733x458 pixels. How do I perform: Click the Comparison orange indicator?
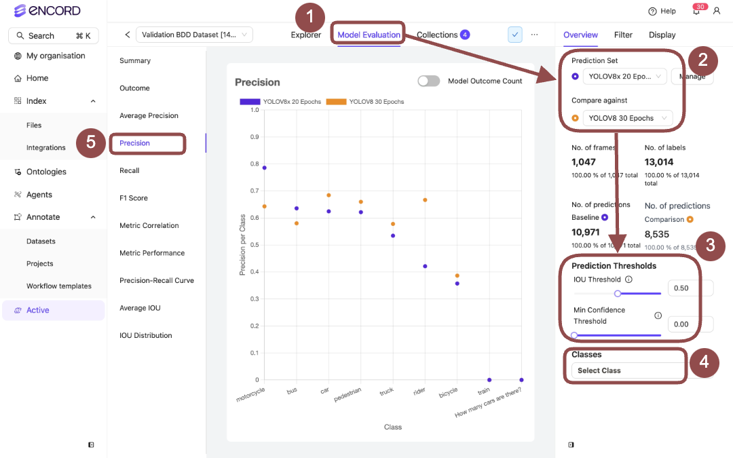690,219
